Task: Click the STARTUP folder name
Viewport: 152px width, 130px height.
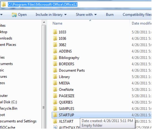Action: [x=67, y=115]
